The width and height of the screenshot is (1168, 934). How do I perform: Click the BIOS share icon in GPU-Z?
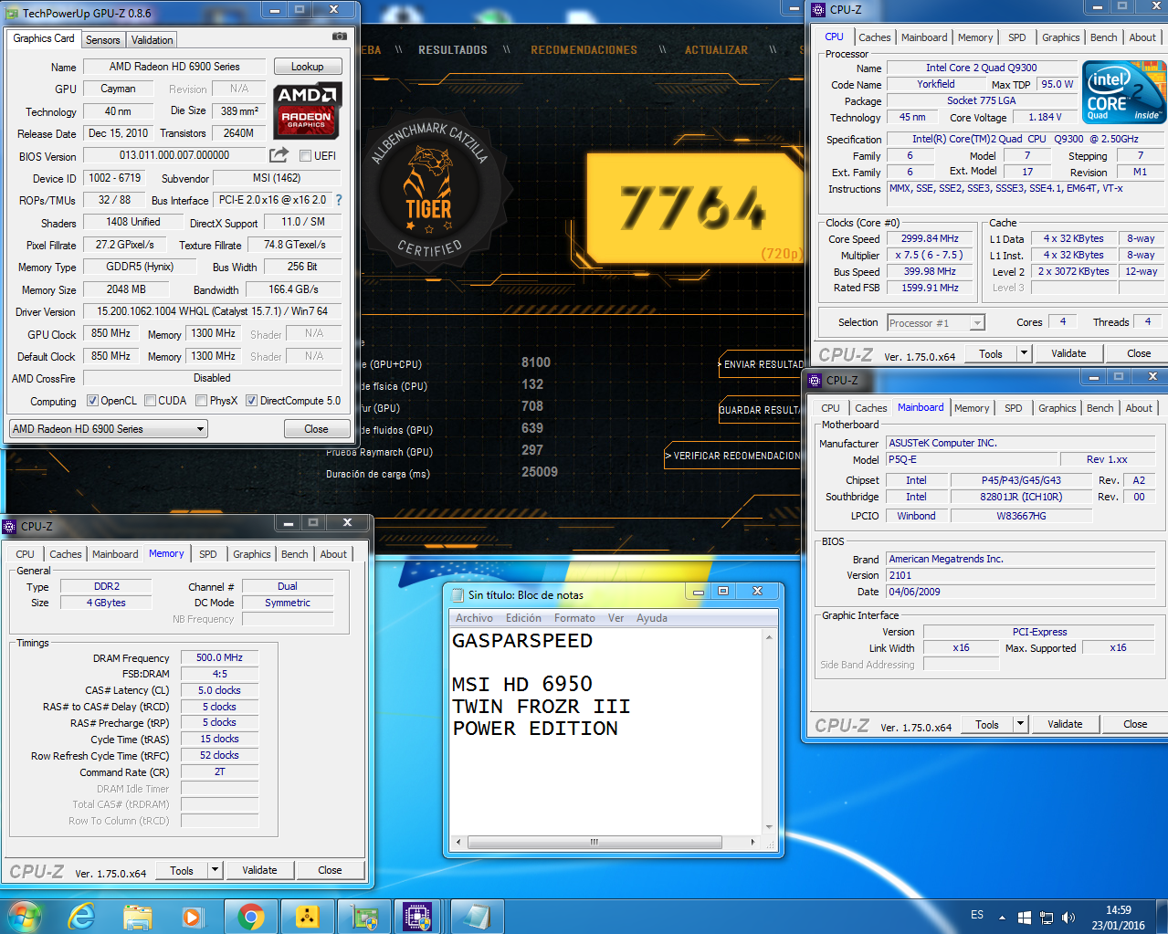point(279,155)
